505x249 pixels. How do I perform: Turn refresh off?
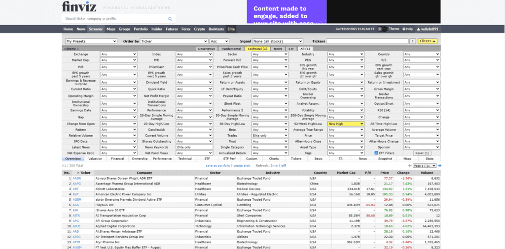(284, 166)
